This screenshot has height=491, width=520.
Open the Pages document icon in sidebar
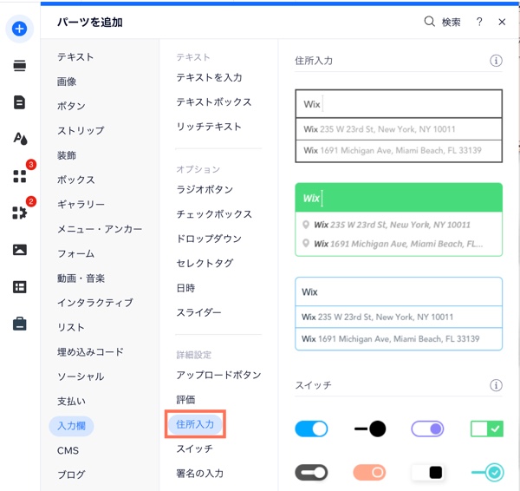20,102
